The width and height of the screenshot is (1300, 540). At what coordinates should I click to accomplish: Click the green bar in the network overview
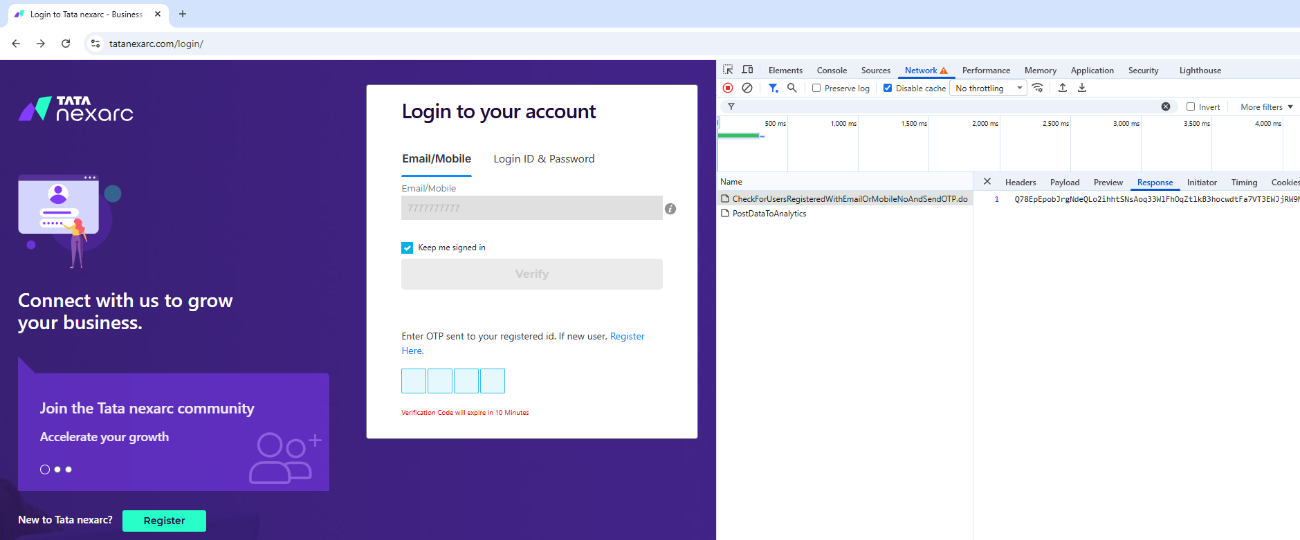(739, 136)
